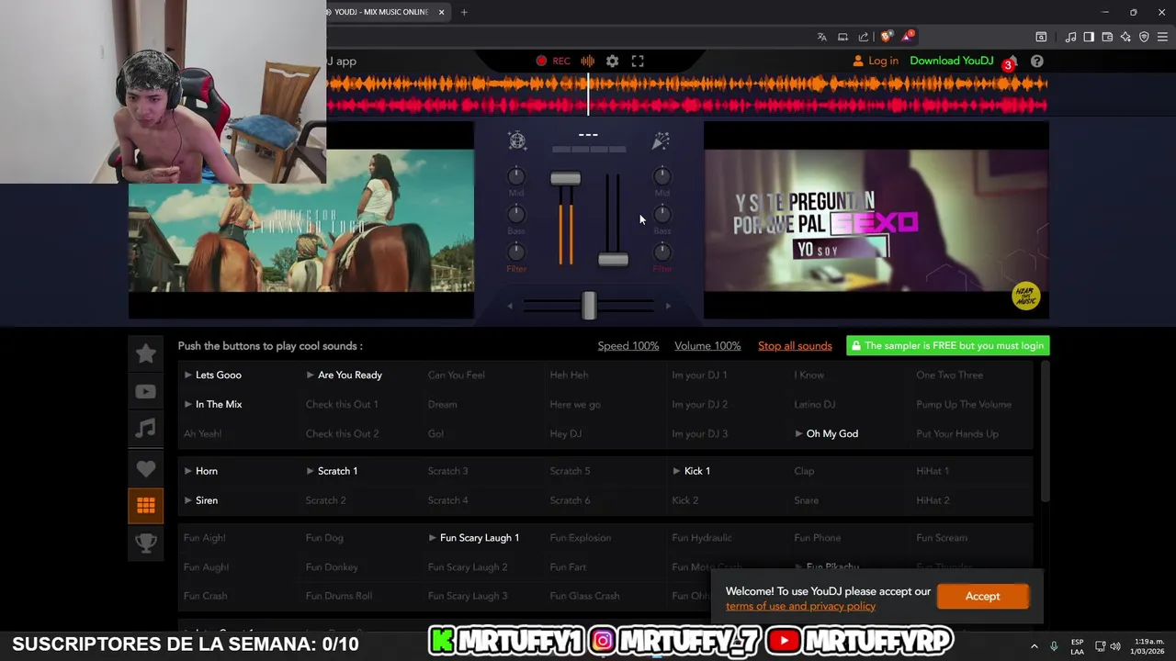The height and width of the screenshot is (661, 1176).
Task: Open a new browser tab
Action: click(x=464, y=12)
